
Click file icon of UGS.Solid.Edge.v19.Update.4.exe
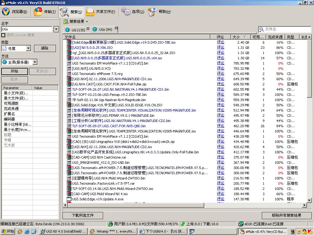coord(69,199)
